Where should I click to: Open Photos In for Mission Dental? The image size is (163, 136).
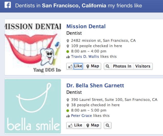(x=122, y=66)
